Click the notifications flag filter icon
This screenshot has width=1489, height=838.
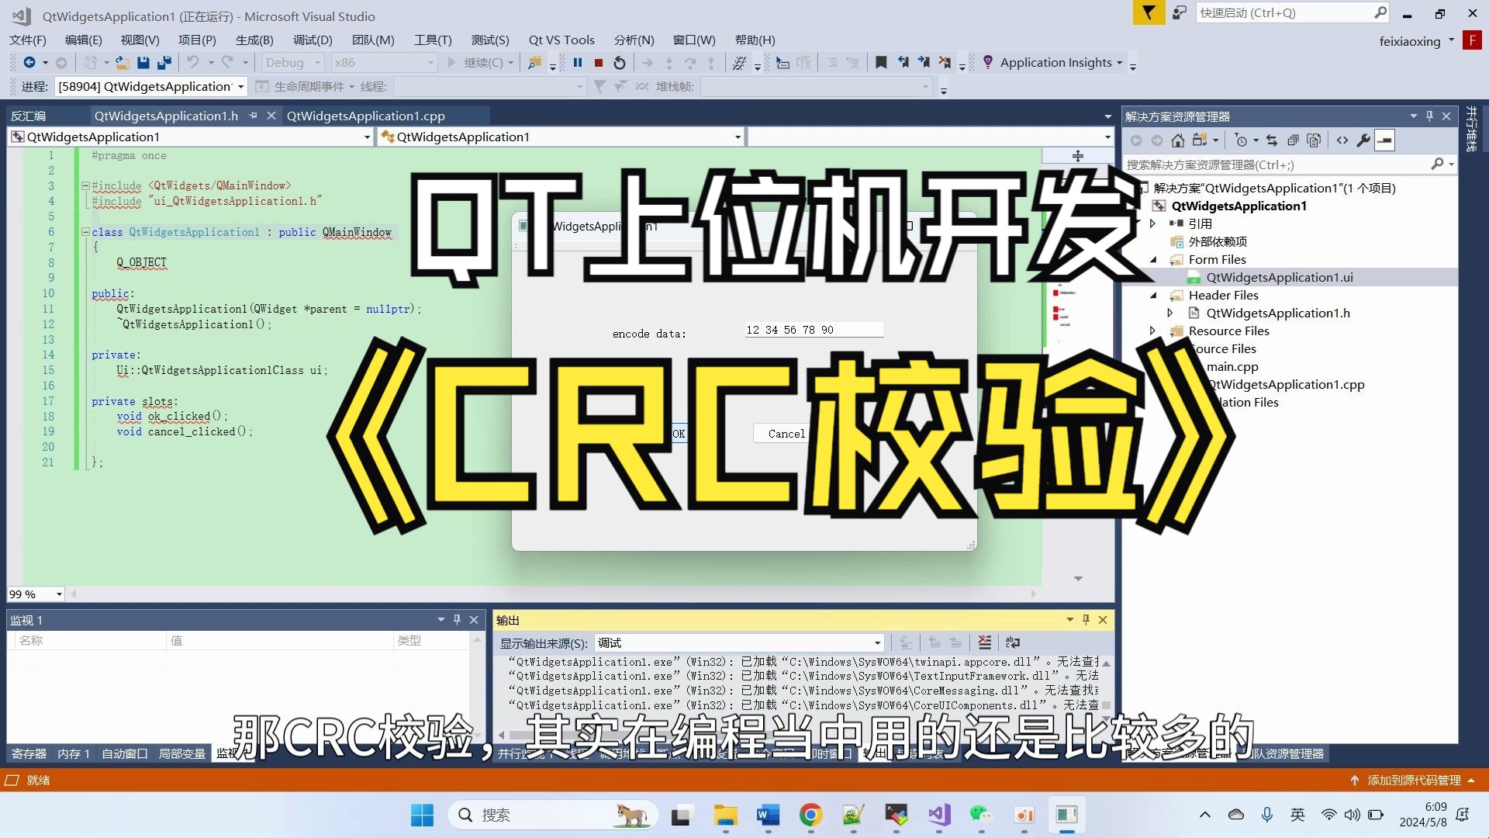(x=1149, y=13)
